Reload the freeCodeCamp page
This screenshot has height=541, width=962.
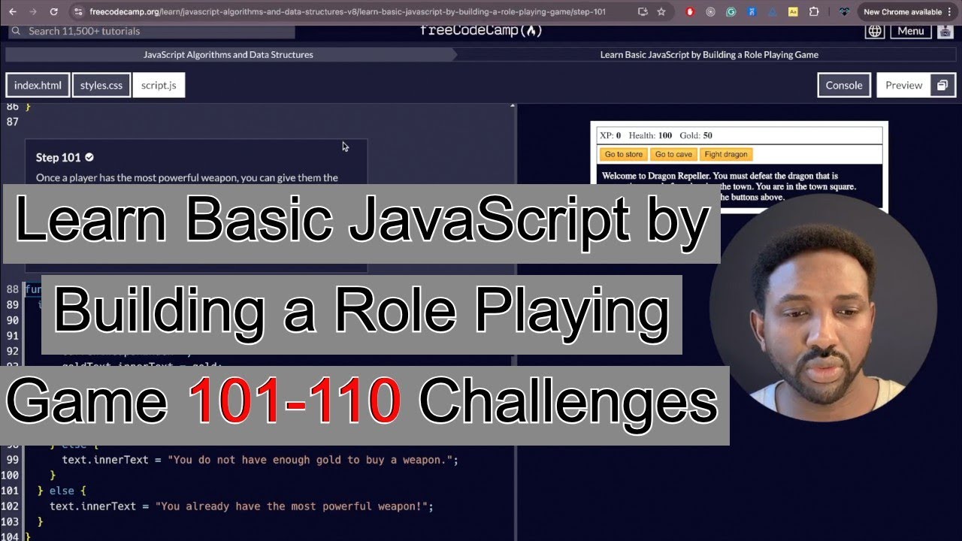(x=53, y=12)
